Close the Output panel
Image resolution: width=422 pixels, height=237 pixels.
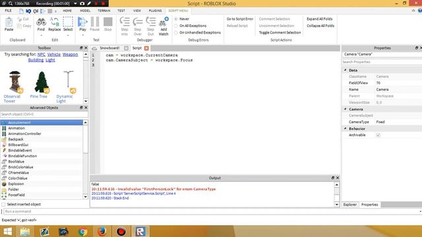click(338, 178)
